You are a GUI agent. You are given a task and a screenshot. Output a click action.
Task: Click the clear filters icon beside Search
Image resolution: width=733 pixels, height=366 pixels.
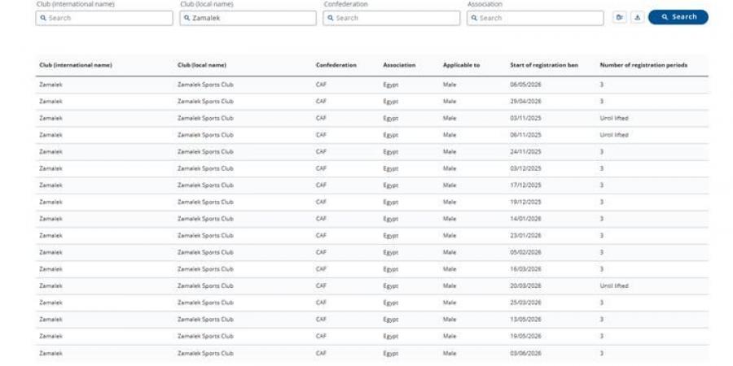point(620,17)
